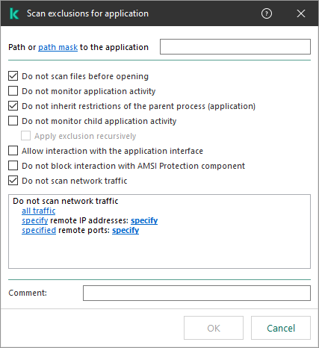The height and width of the screenshot is (348, 319).
Task: Uncheck 'Do not inherit restrictions of the parent process'
Action: (13, 106)
